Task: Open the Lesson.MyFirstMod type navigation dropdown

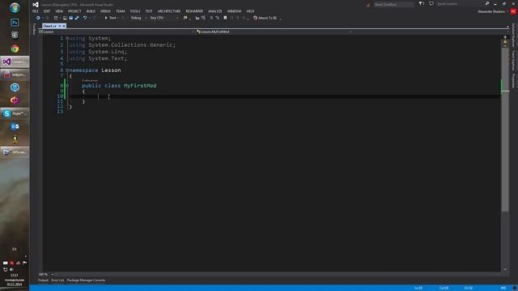Action: [274, 32]
